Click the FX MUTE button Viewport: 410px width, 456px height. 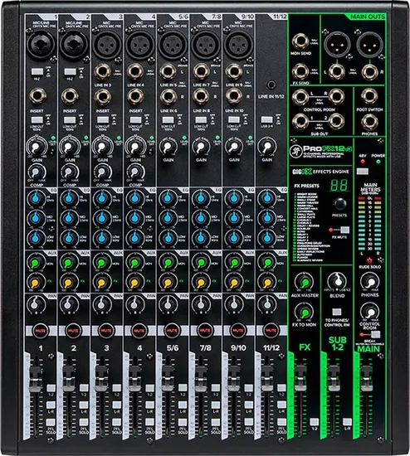point(345,230)
